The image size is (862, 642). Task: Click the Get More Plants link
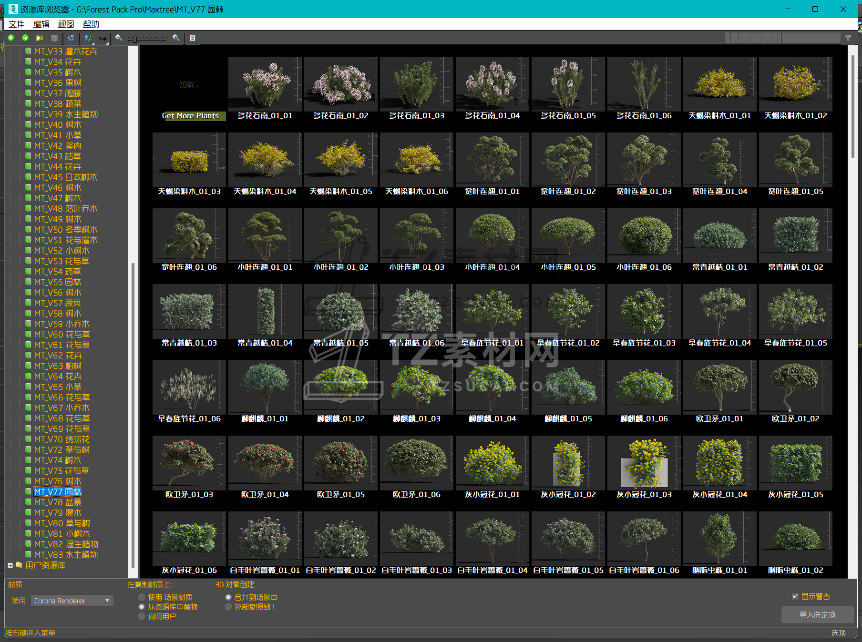[x=190, y=116]
